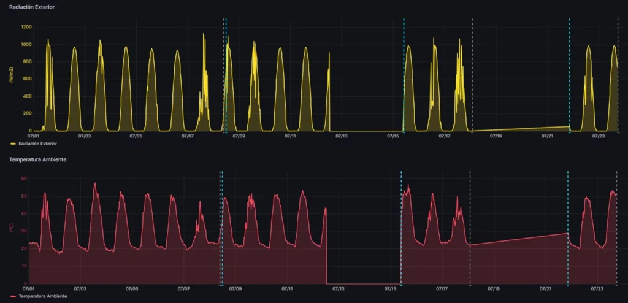The width and height of the screenshot is (628, 303).
Task: Click cyan annotation marker near 07/08 in radiation panel
Action: click(226, 132)
